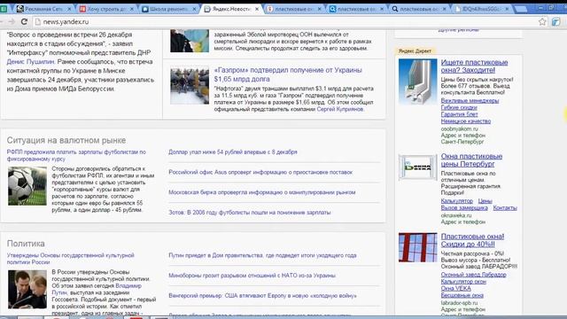Open the Контакты ad link
567x319 pixels.
tap(505, 207)
